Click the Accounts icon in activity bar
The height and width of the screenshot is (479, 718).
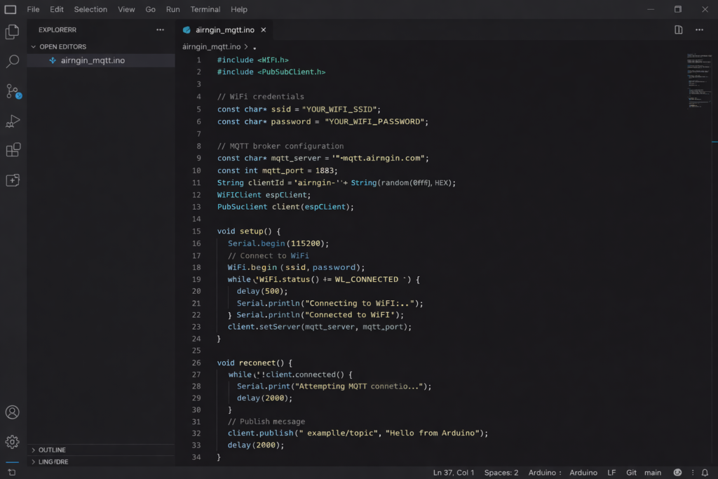pos(12,412)
